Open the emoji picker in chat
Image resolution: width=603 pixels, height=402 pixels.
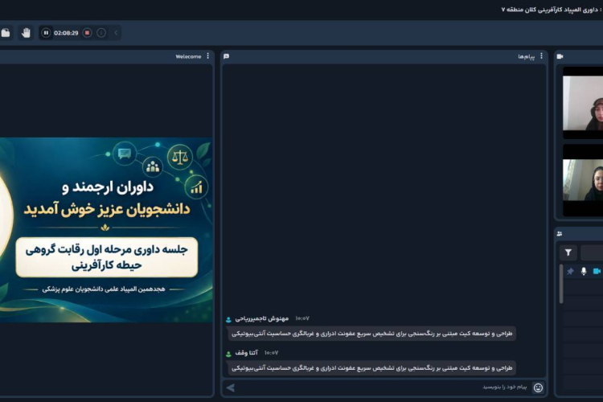pos(539,388)
